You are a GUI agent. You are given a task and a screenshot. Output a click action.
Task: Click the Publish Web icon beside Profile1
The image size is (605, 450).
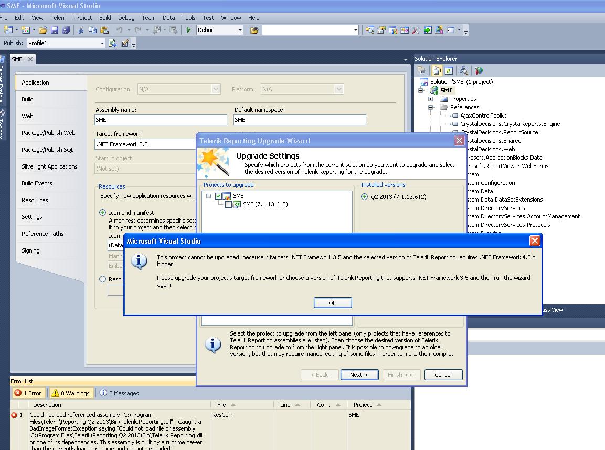(113, 43)
